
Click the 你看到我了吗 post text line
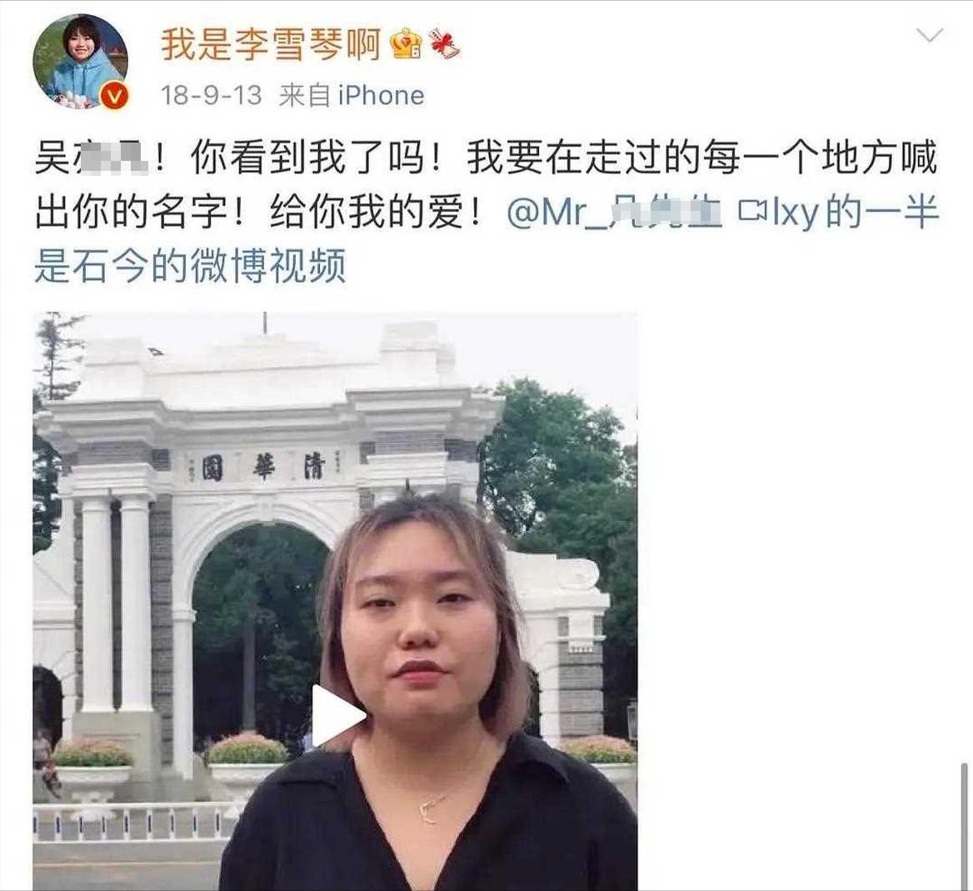click(486, 157)
